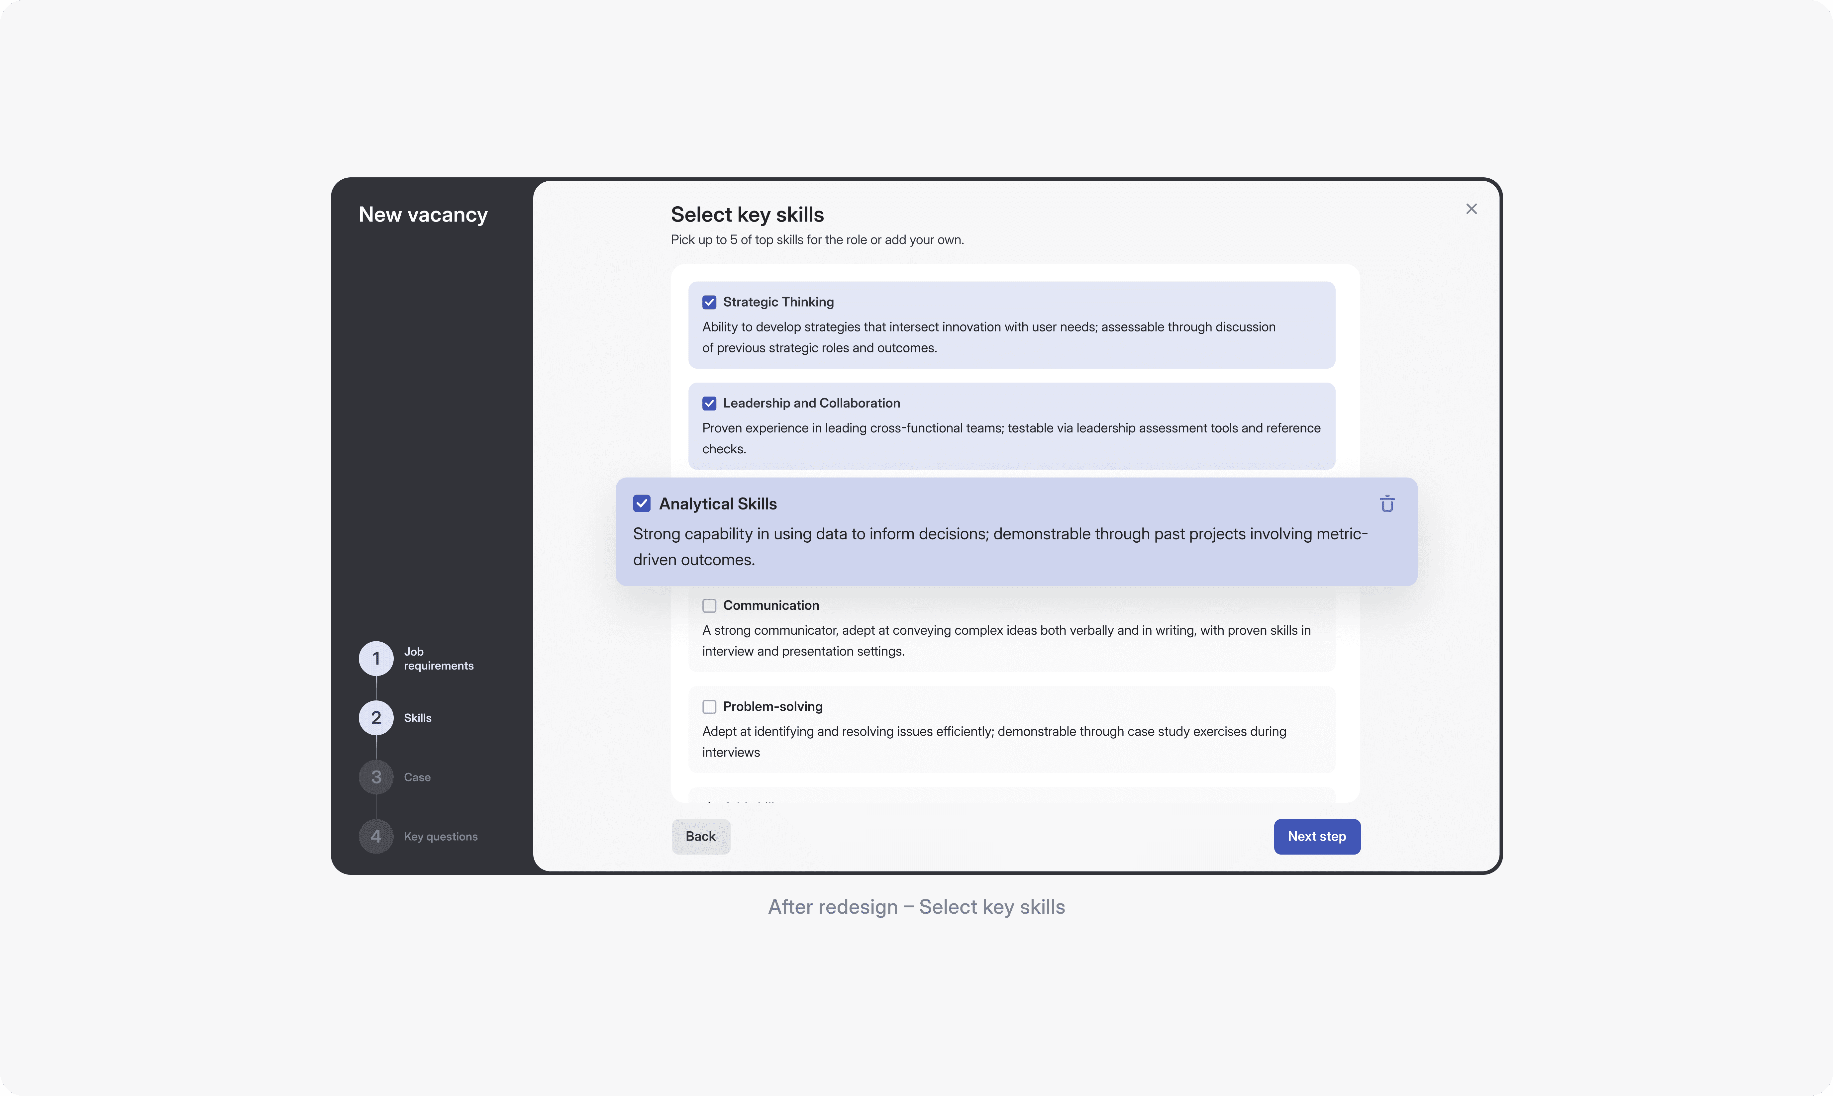Click the Strategic Thinking skill title

[x=778, y=302]
